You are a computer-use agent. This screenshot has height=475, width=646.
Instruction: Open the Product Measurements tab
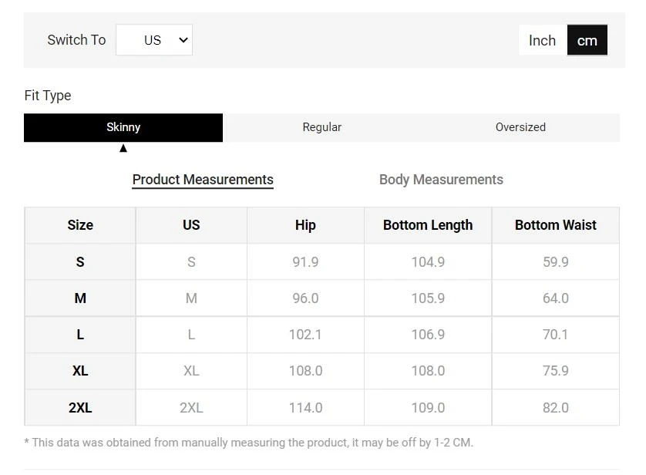(203, 180)
